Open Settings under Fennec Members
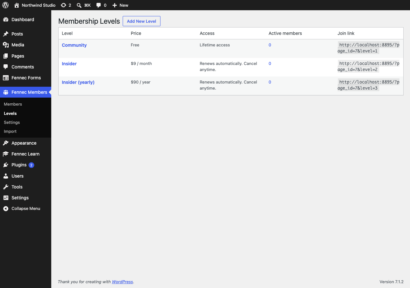The width and height of the screenshot is (410, 288). 12,123
